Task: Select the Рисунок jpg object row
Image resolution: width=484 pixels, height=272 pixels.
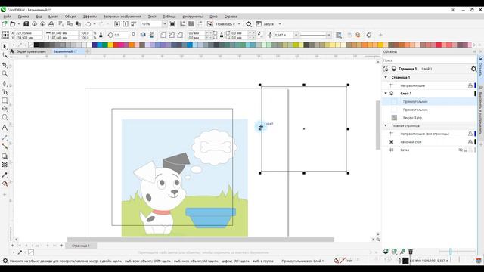Action: (x=429, y=118)
